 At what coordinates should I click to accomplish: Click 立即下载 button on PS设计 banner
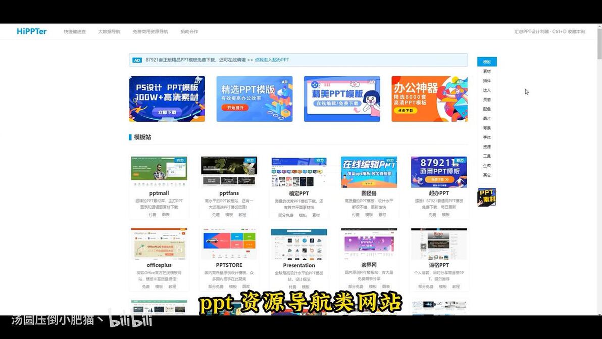[167, 112]
